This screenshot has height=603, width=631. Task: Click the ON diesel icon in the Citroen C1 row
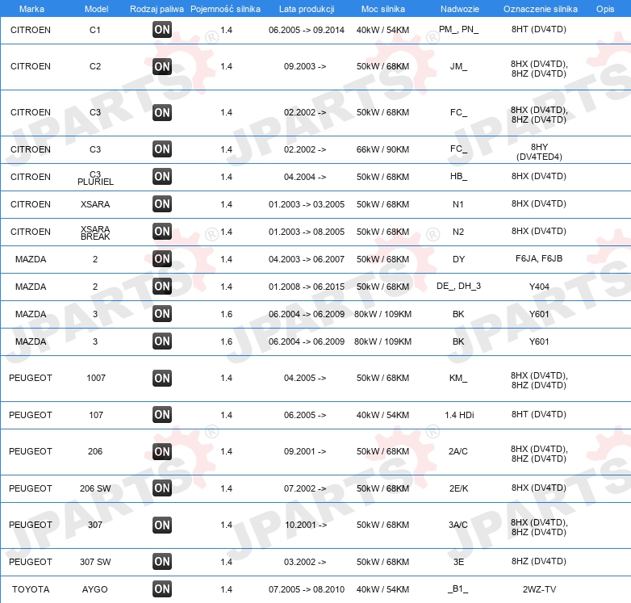[x=162, y=29]
